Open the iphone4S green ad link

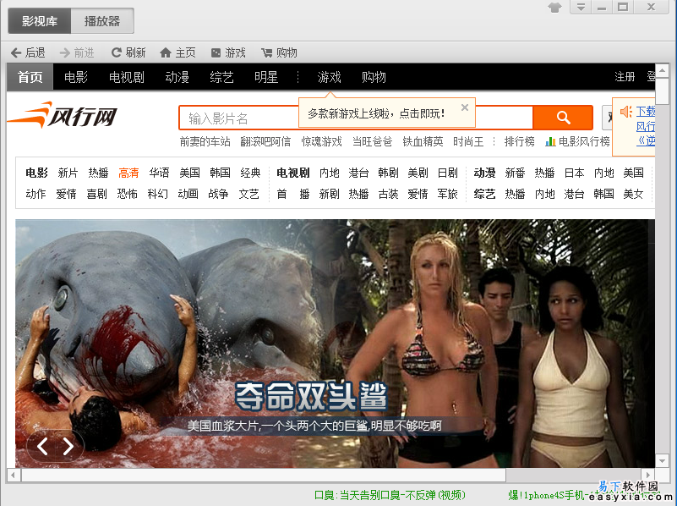[584, 495]
